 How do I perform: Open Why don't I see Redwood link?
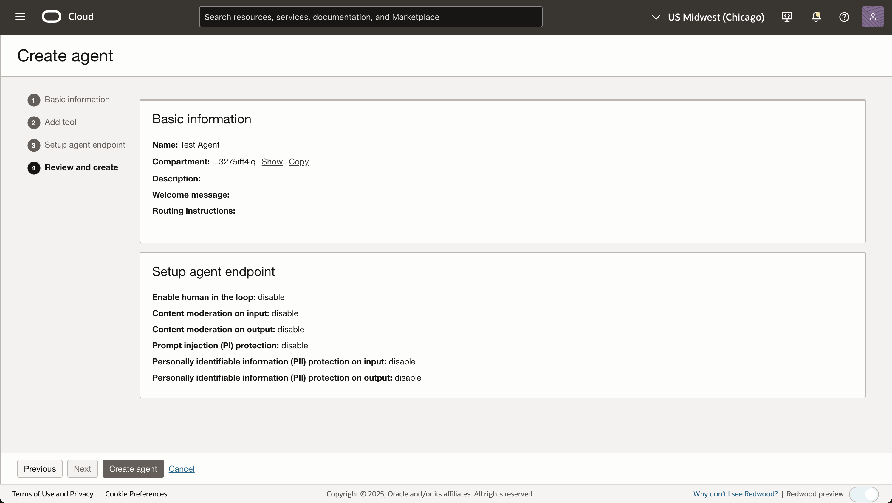735,494
